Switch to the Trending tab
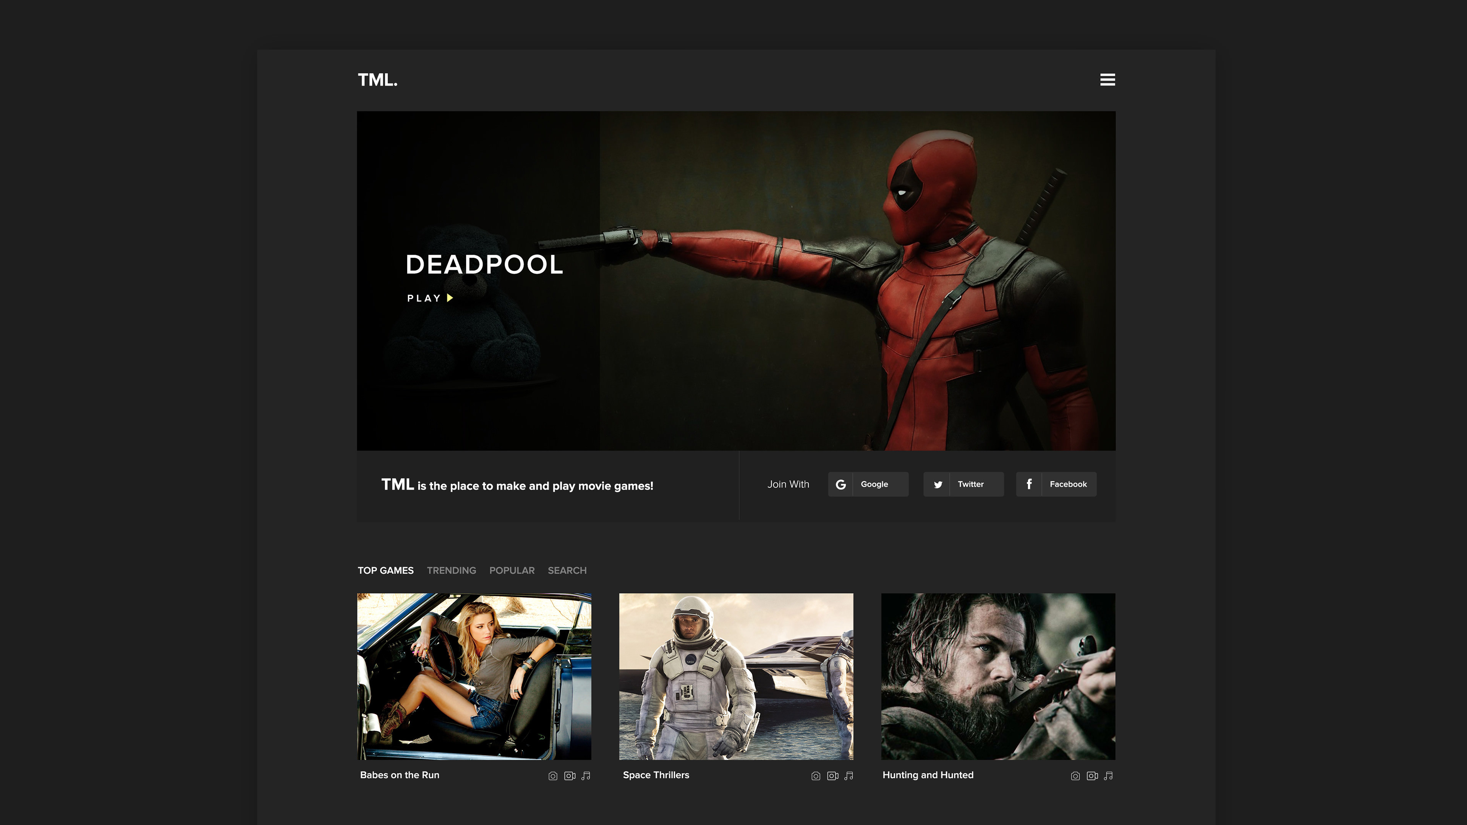 click(x=451, y=571)
